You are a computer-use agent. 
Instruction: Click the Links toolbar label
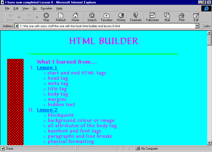(x=207, y=26)
